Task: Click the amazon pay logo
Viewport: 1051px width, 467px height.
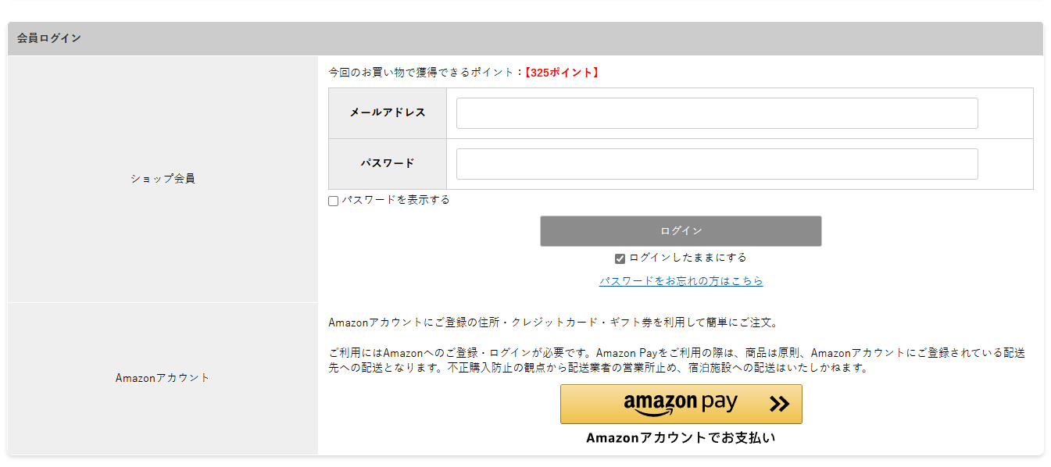Action: click(x=680, y=403)
